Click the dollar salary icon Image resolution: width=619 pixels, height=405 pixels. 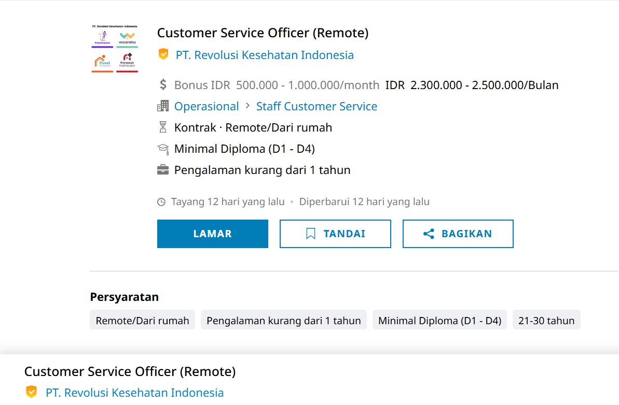pos(163,84)
